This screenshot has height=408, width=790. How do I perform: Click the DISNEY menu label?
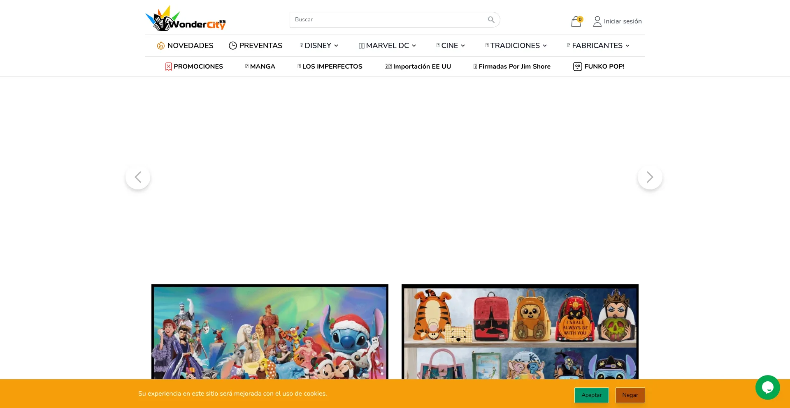(318, 46)
